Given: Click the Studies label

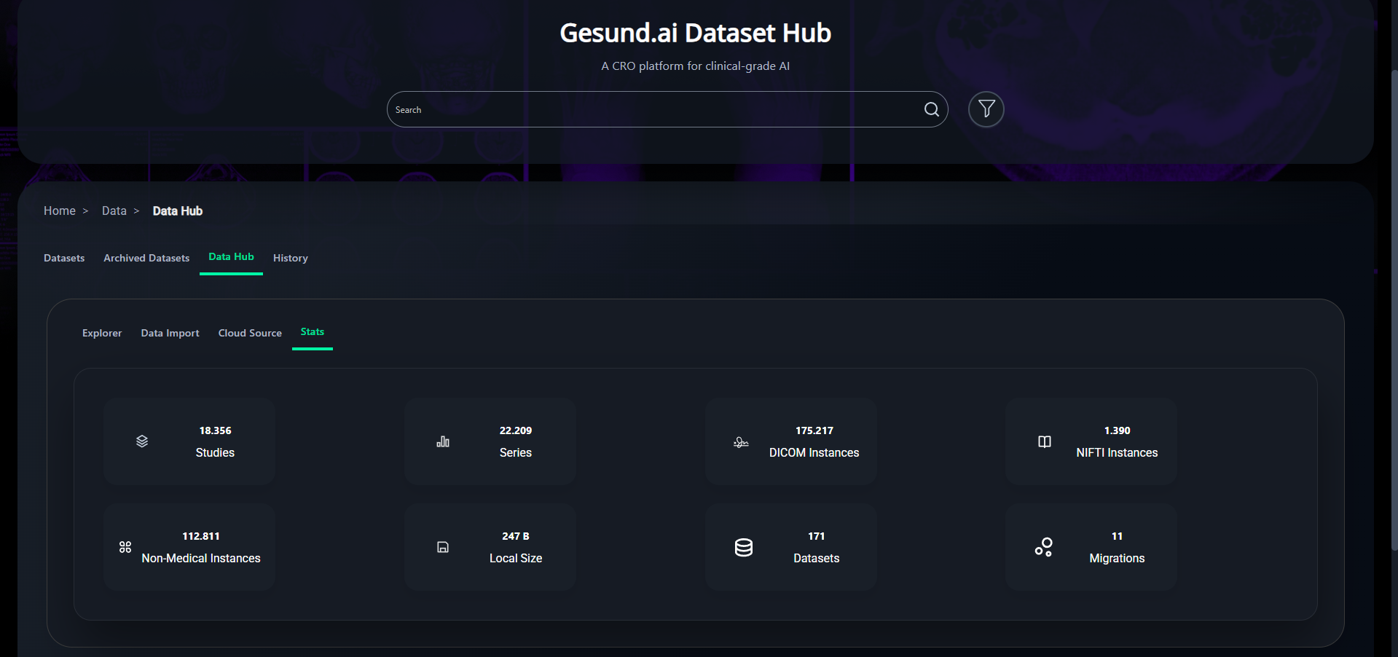Looking at the screenshot, I should click(216, 452).
